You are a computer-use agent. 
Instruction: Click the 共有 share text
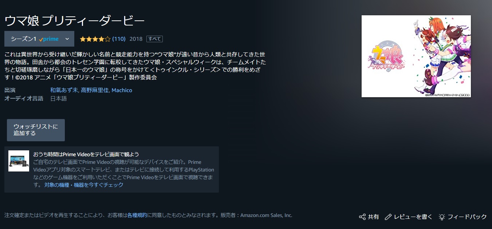pyautogui.click(x=373, y=217)
